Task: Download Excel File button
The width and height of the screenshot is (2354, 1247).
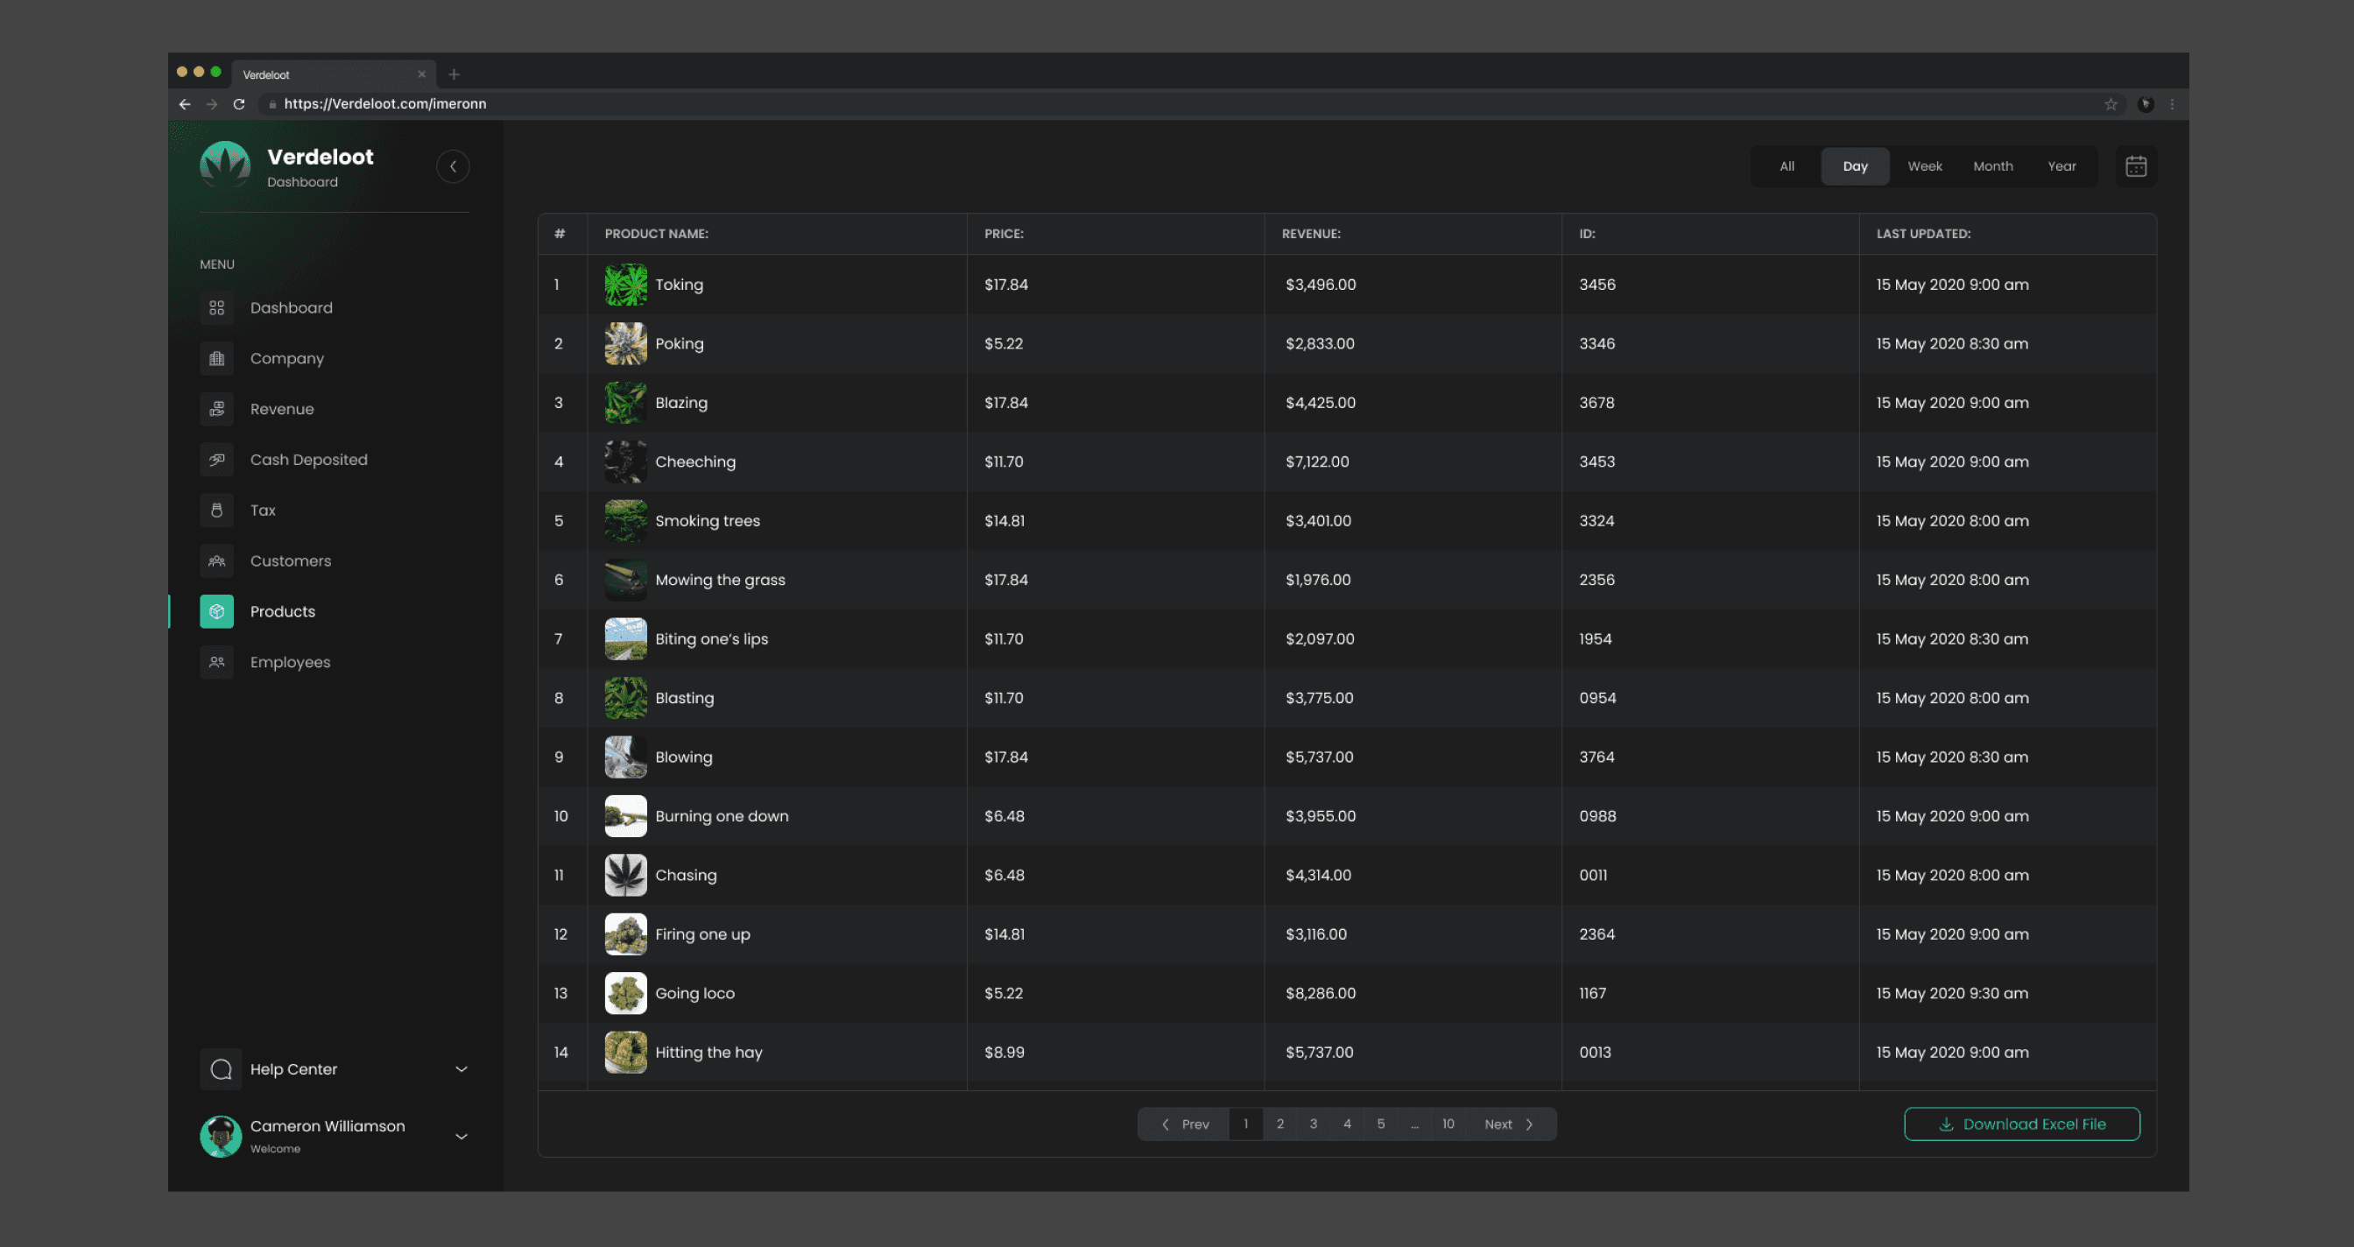Action: (2021, 1124)
